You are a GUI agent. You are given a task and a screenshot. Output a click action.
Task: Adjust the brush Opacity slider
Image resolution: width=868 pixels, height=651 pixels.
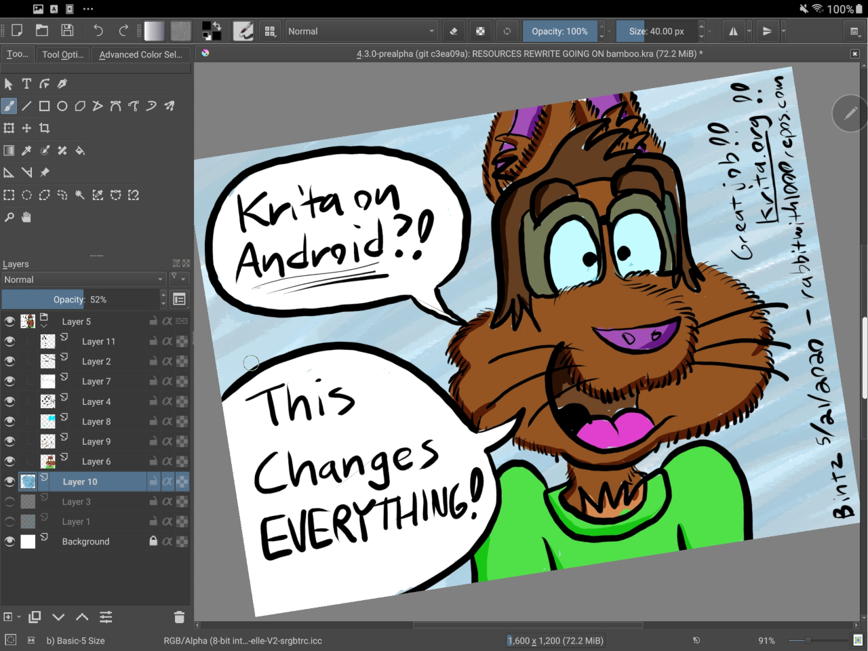point(559,31)
